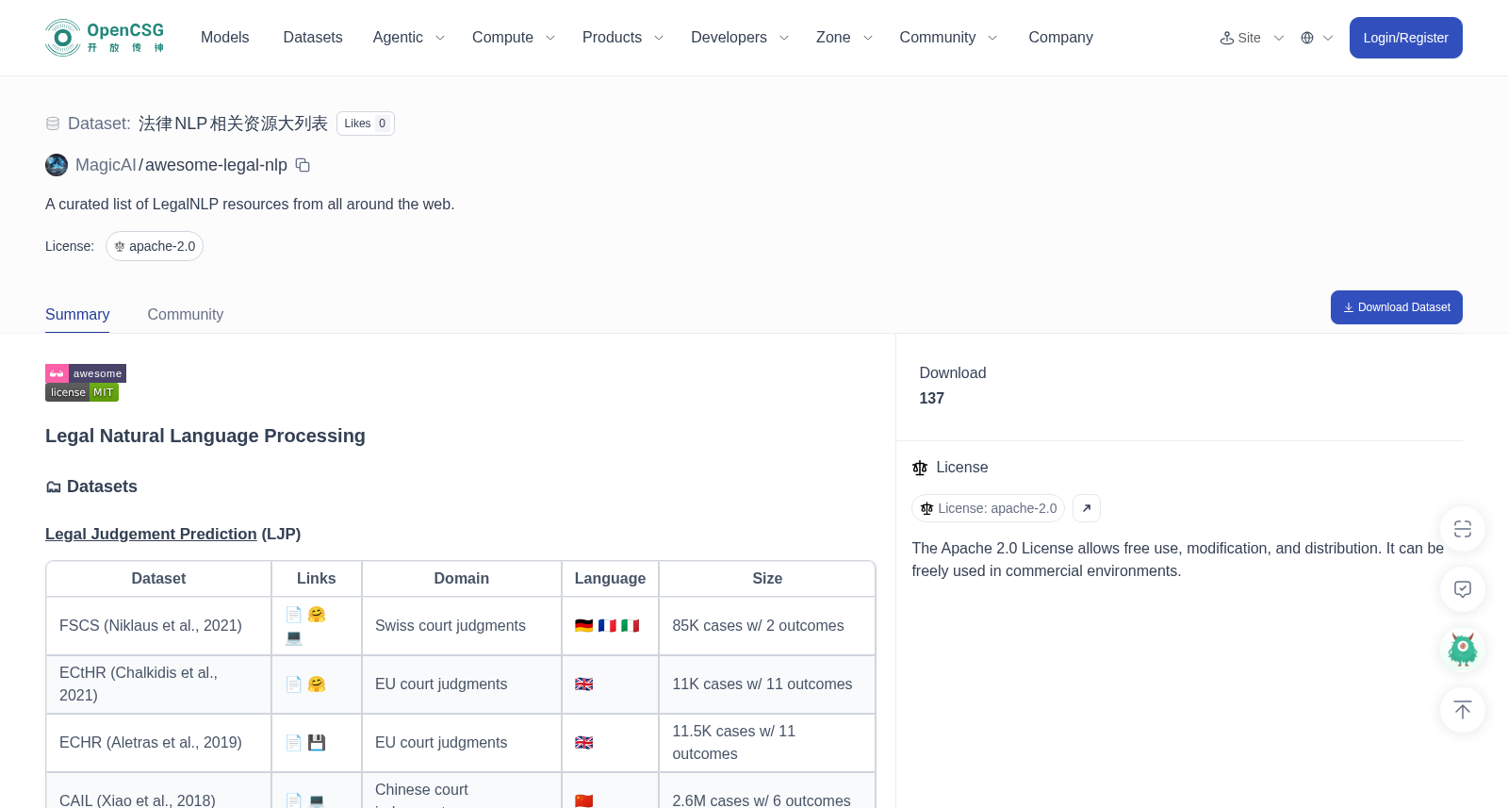Open the Legal Judgement Prediction link
This screenshot has height=808, width=1508.
(151, 535)
